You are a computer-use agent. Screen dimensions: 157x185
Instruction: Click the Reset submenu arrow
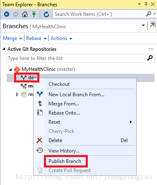pyautogui.click(x=131, y=122)
